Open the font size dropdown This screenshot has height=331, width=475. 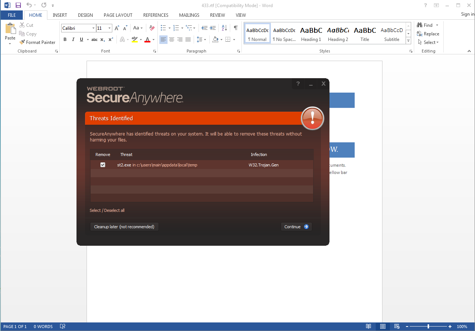coord(109,28)
